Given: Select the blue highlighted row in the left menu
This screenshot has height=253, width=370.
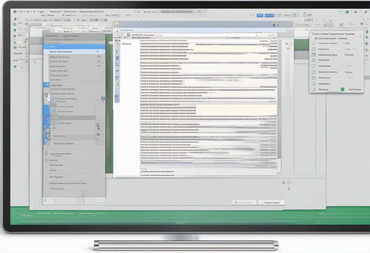Looking at the screenshot, I should click(x=74, y=47).
